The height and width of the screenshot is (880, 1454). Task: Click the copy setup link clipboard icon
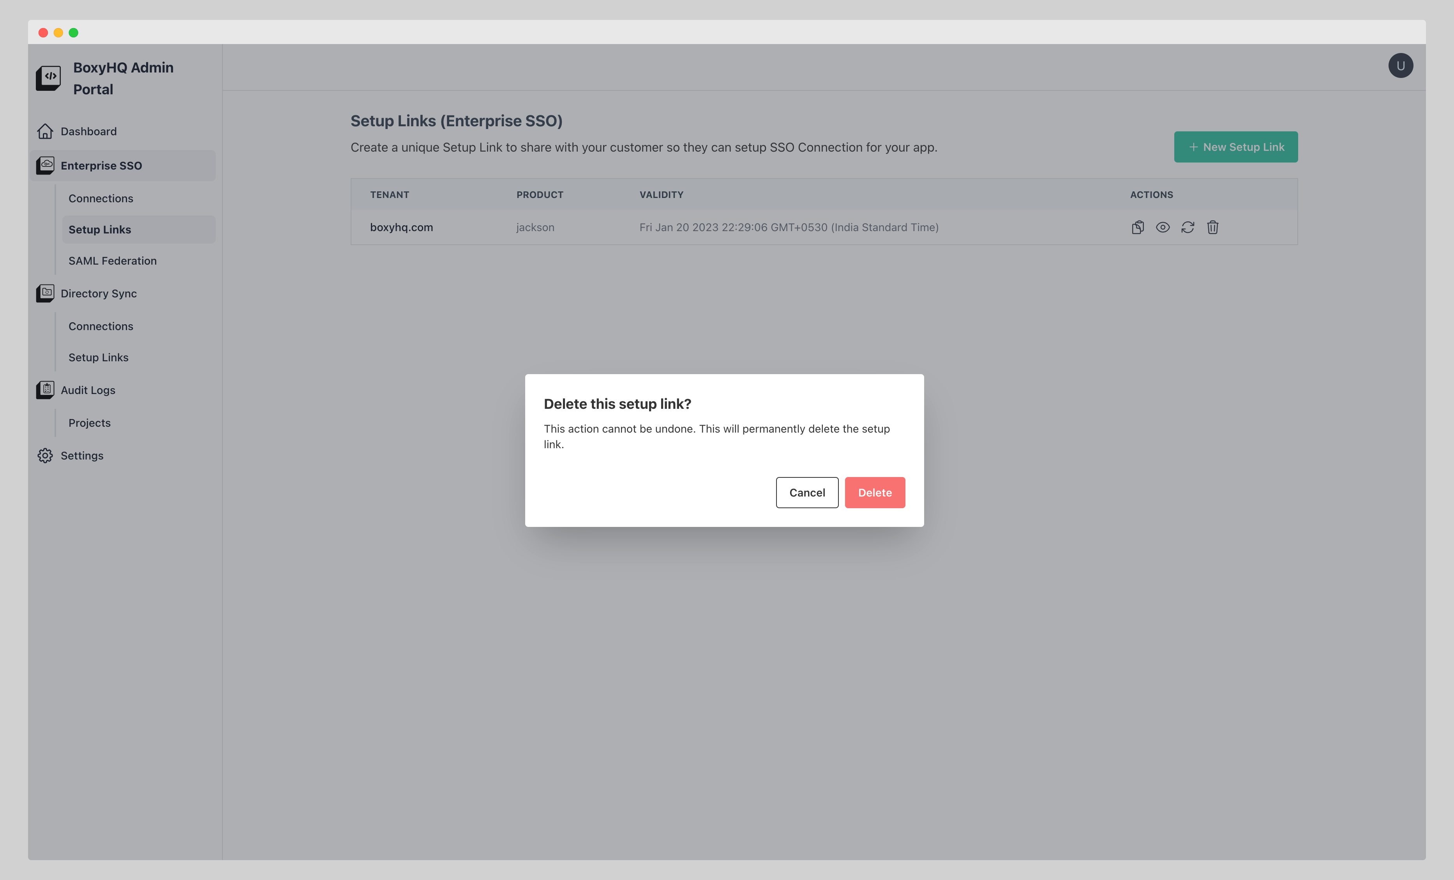coord(1138,227)
